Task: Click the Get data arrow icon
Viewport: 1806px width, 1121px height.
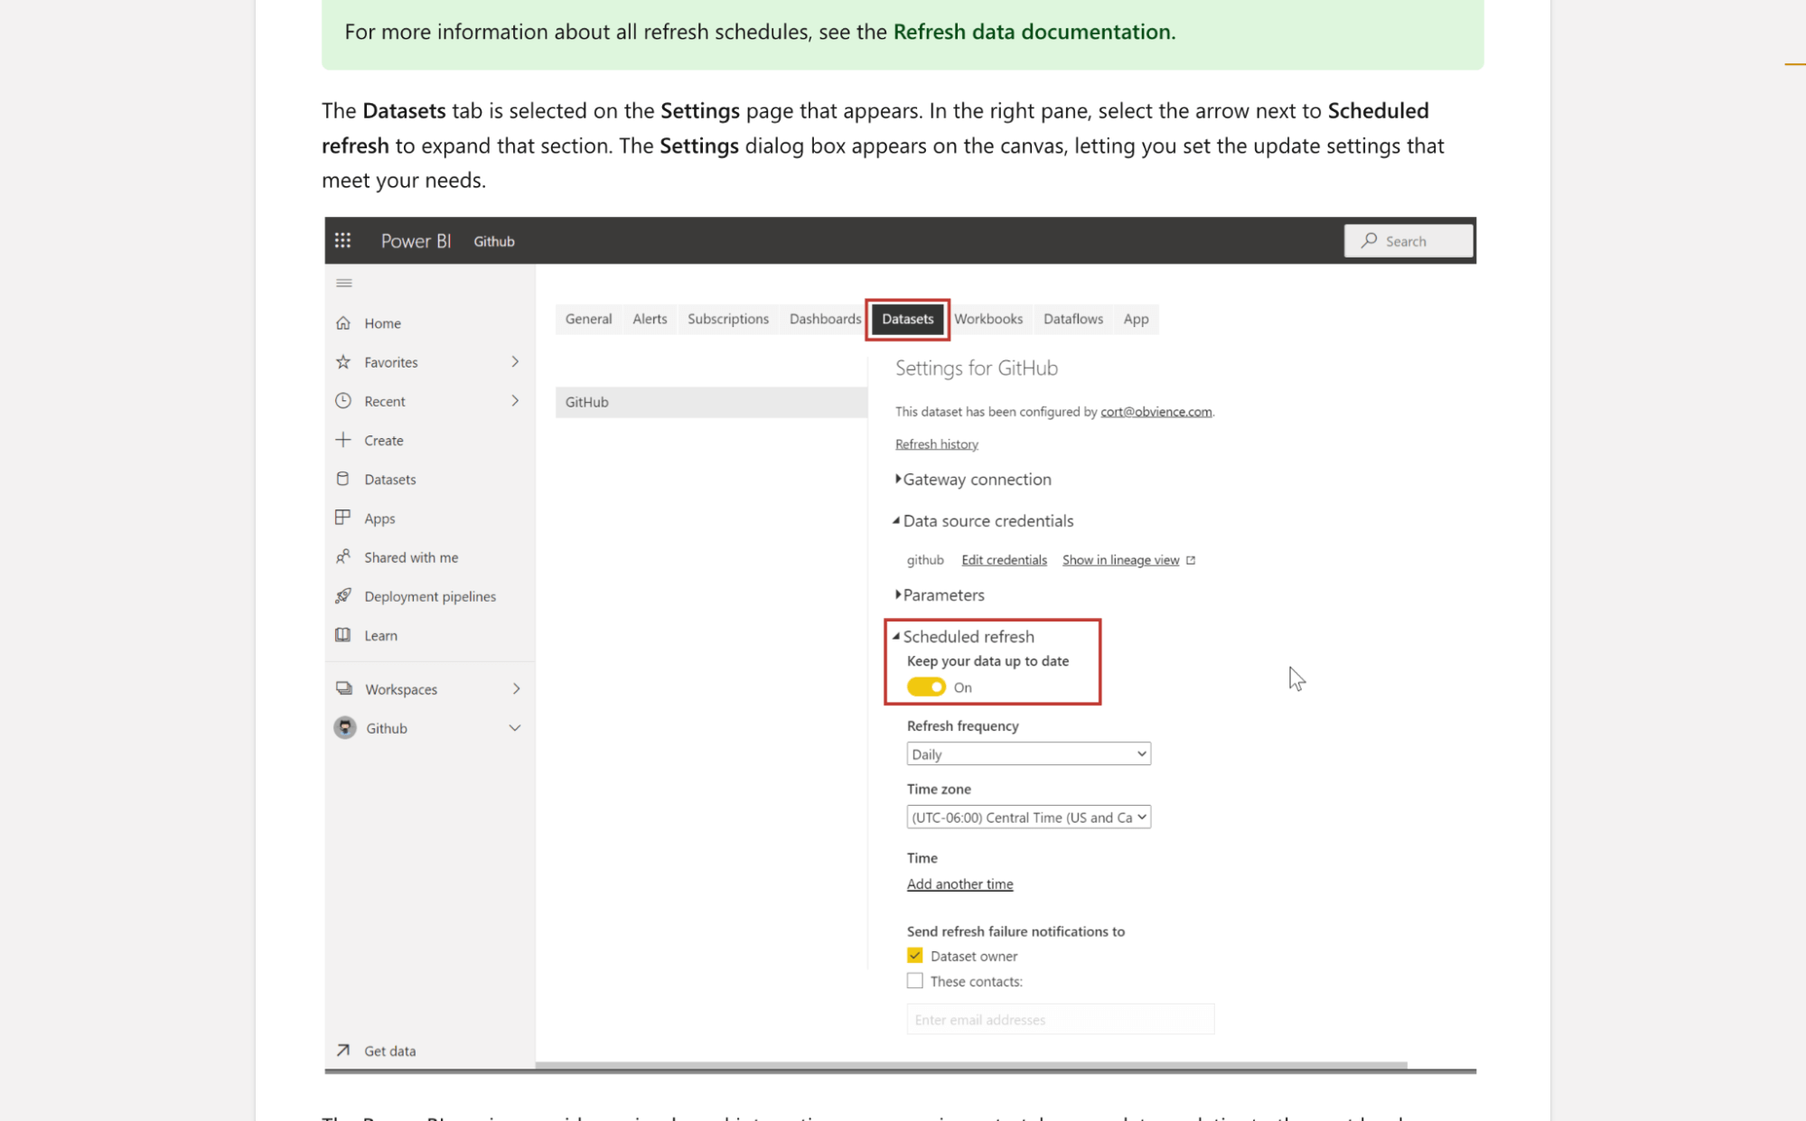Action: click(x=343, y=1050)
